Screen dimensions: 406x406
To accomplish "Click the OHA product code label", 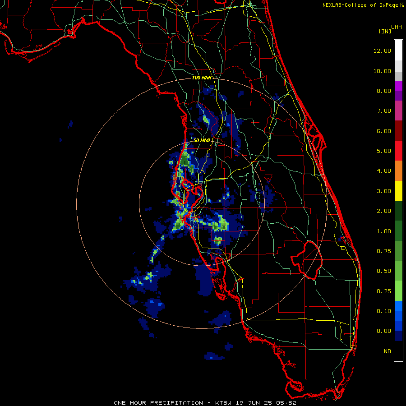I will coord(397,27).
